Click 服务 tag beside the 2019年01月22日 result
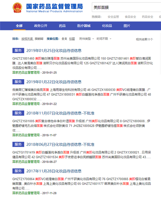The height and width of the screenshot is (199, 161). coord(18,82)
